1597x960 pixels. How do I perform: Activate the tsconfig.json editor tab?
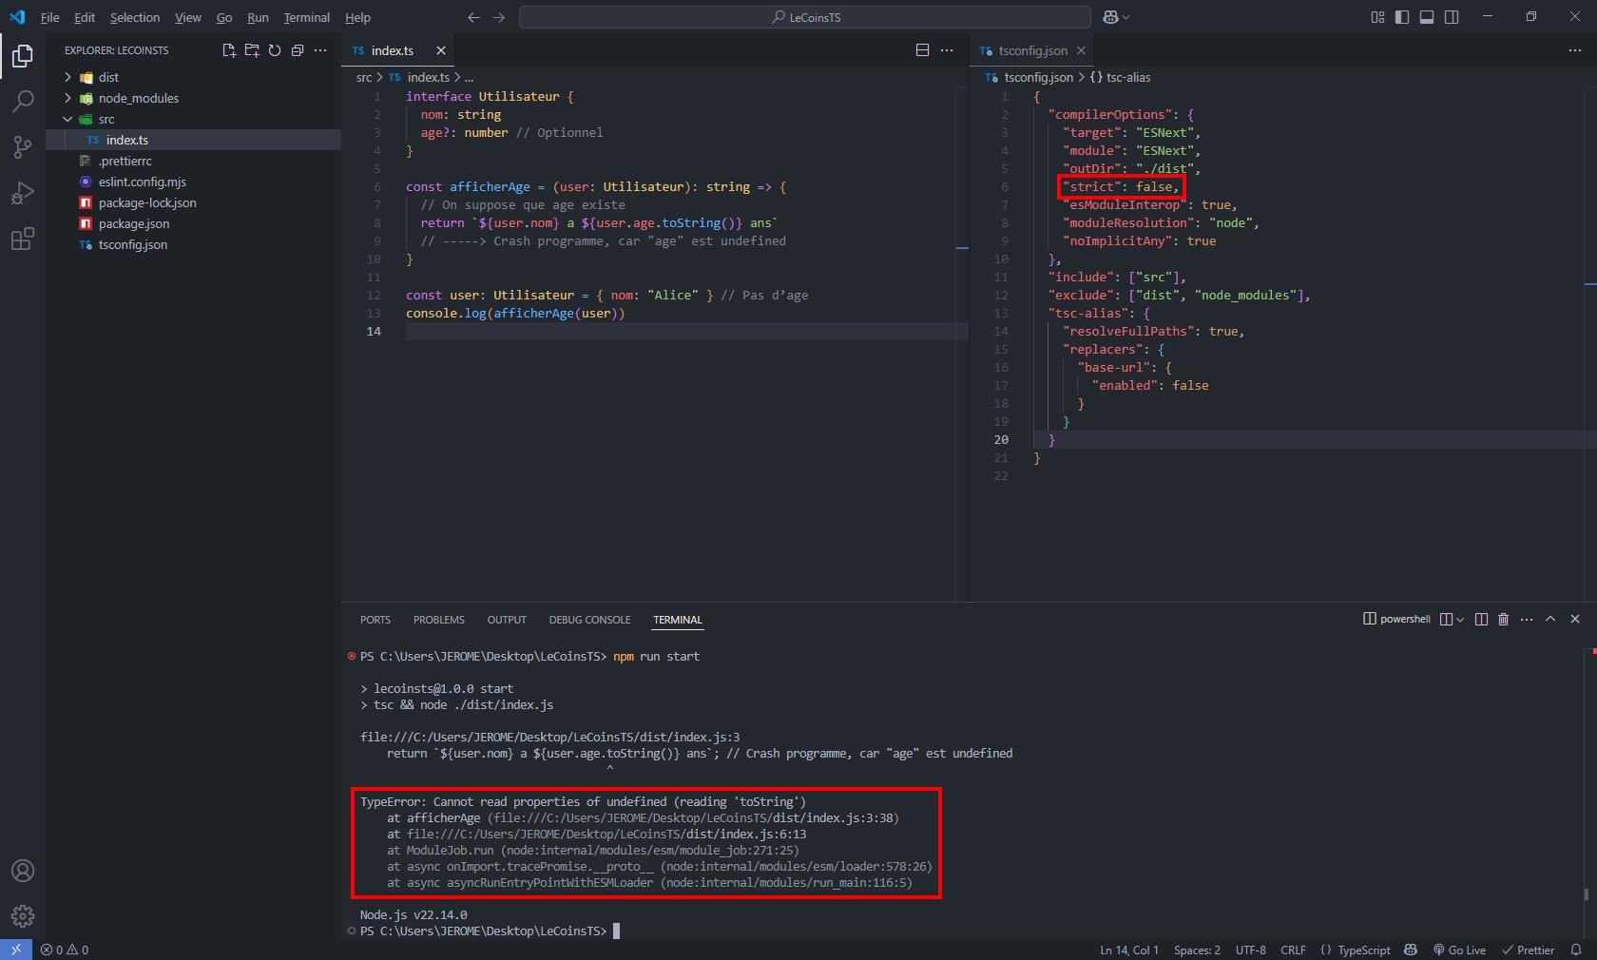tap(1031, 50)
